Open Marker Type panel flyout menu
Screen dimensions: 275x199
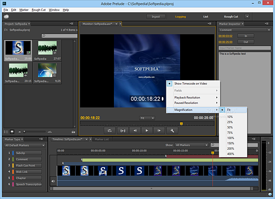41,139
